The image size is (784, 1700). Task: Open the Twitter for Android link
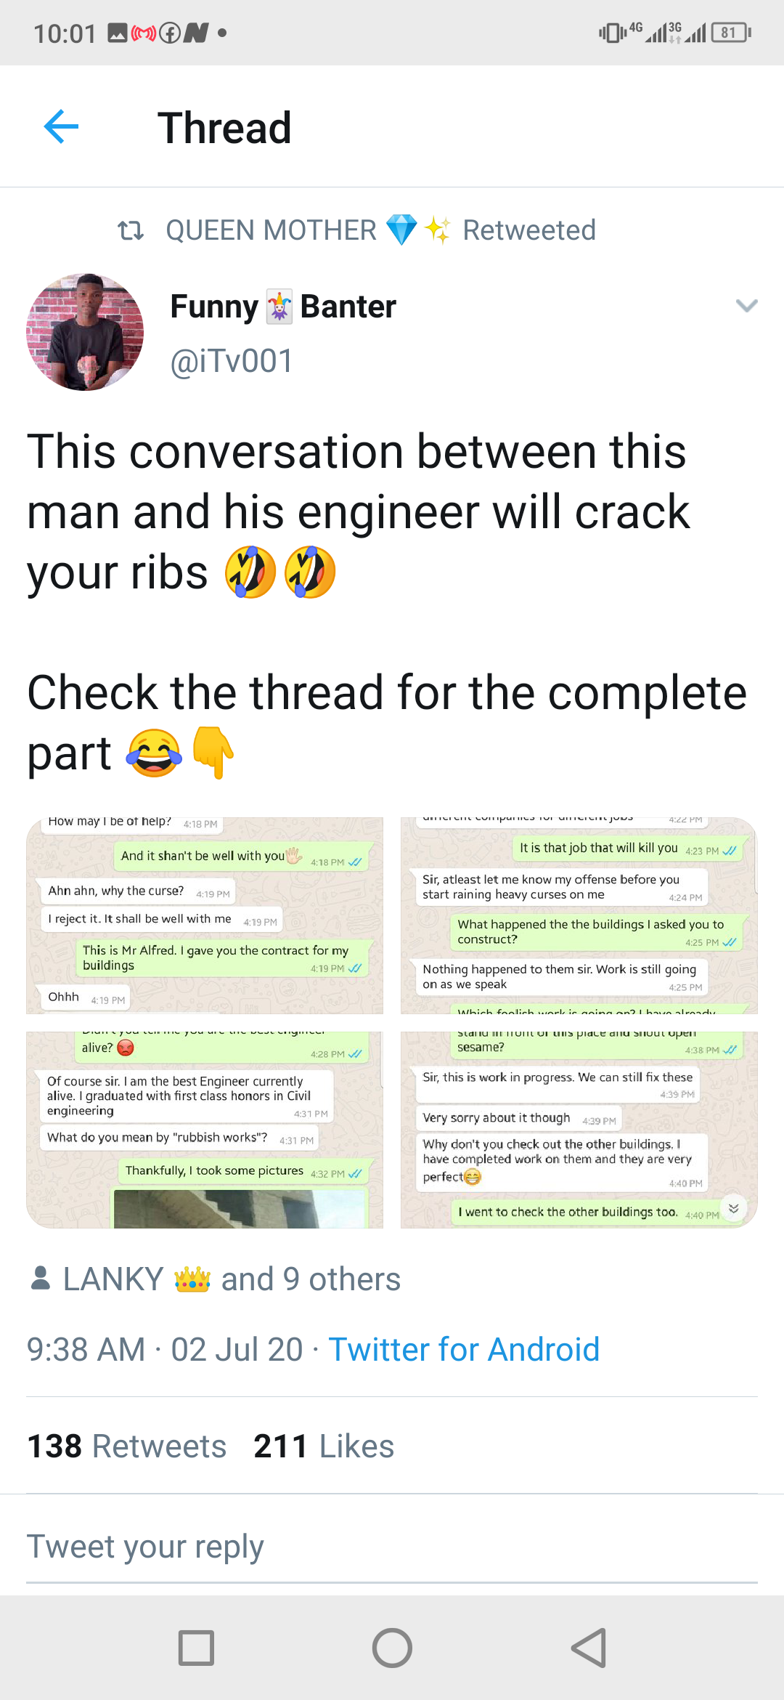(x=464, y=1350)
